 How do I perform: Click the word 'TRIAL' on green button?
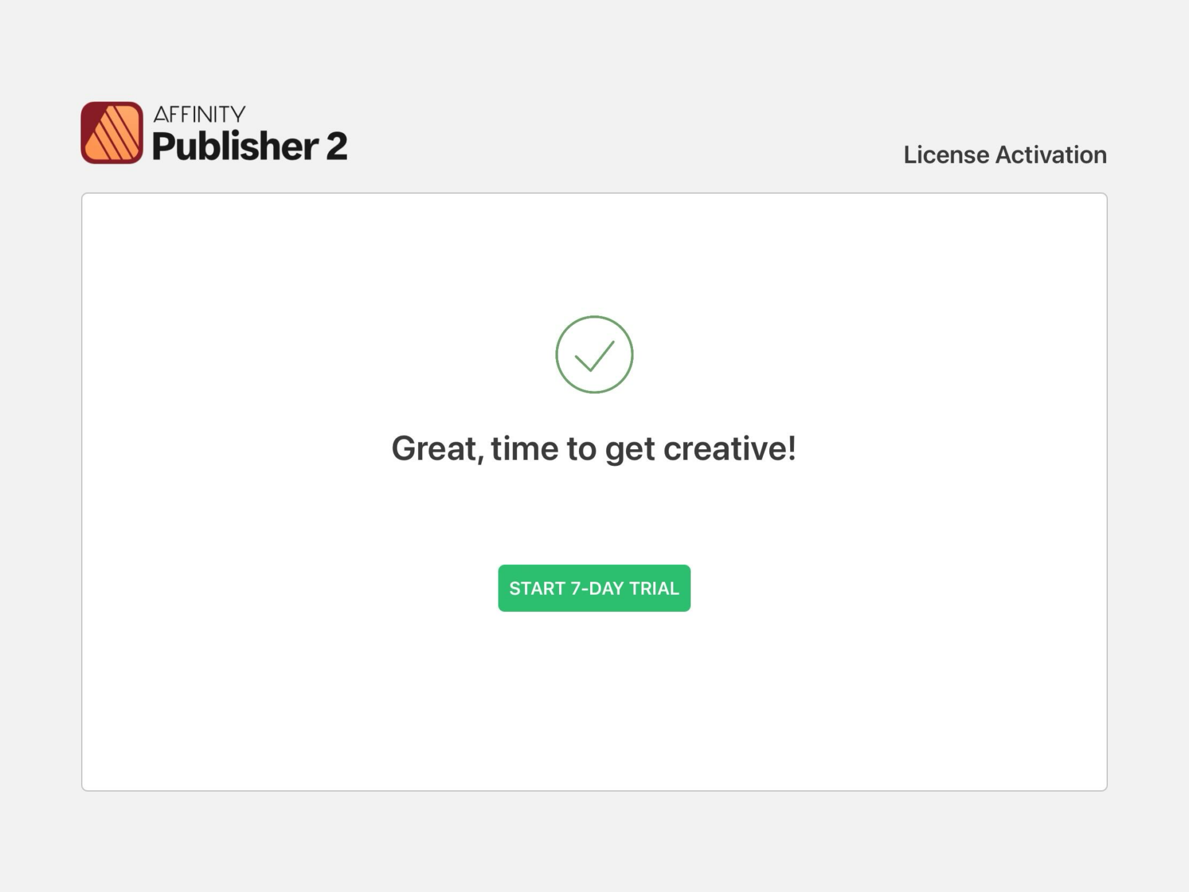point(654,588)
